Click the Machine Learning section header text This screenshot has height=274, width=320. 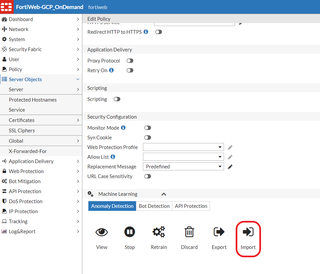118,194
